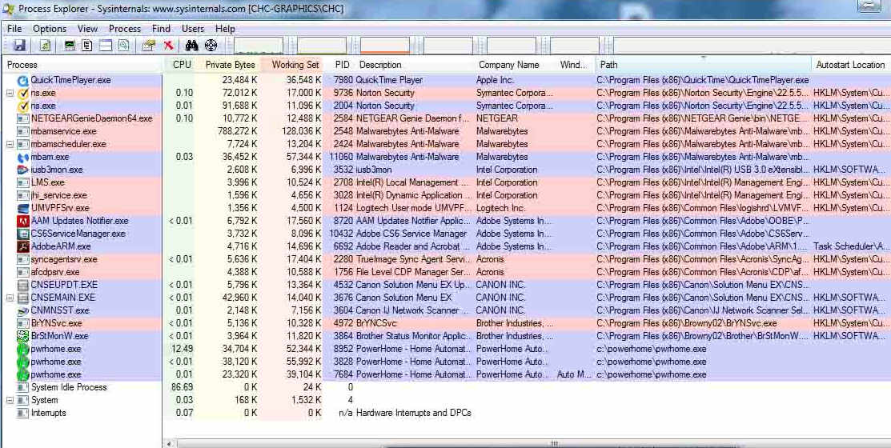Click the AAM Updates Notifier.exe Adobe icon
891x448 pixels.
(22, 221)
